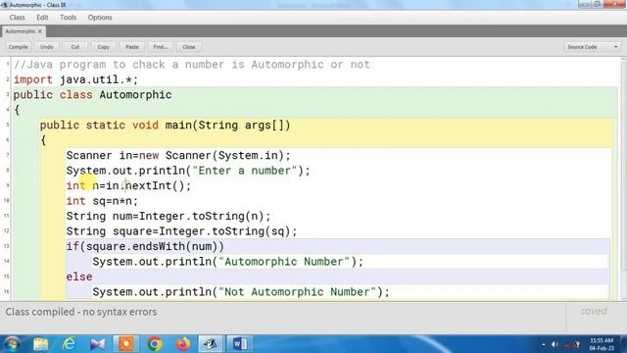
Task: Click the 'String num=Integer.toString(n);' line
Action: coord(169,216)
